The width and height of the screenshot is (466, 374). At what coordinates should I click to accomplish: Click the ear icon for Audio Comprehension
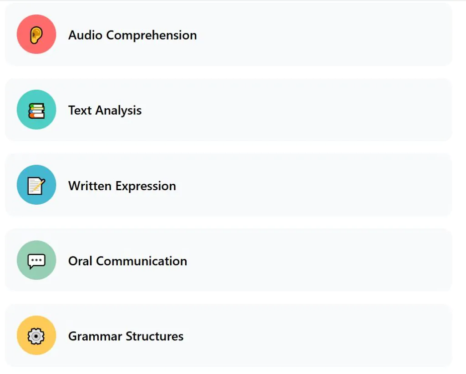(36, 35)
